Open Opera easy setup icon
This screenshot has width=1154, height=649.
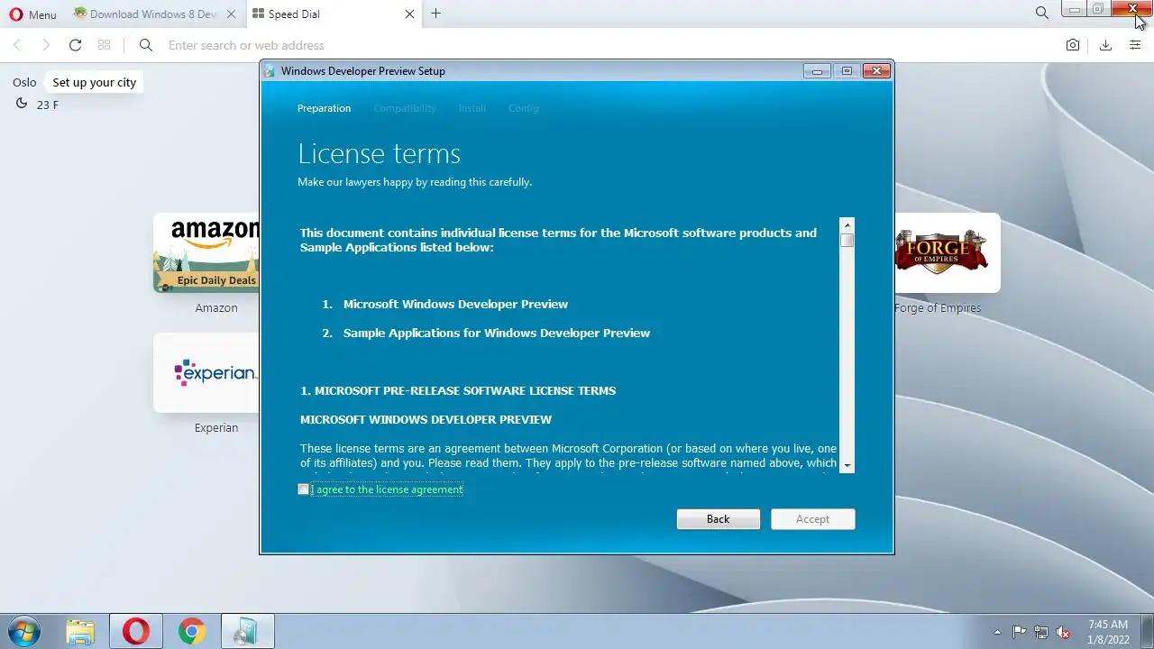1135,45
